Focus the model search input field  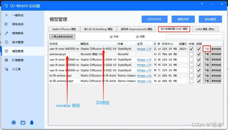pyautogui.click(x=194, y=37)
